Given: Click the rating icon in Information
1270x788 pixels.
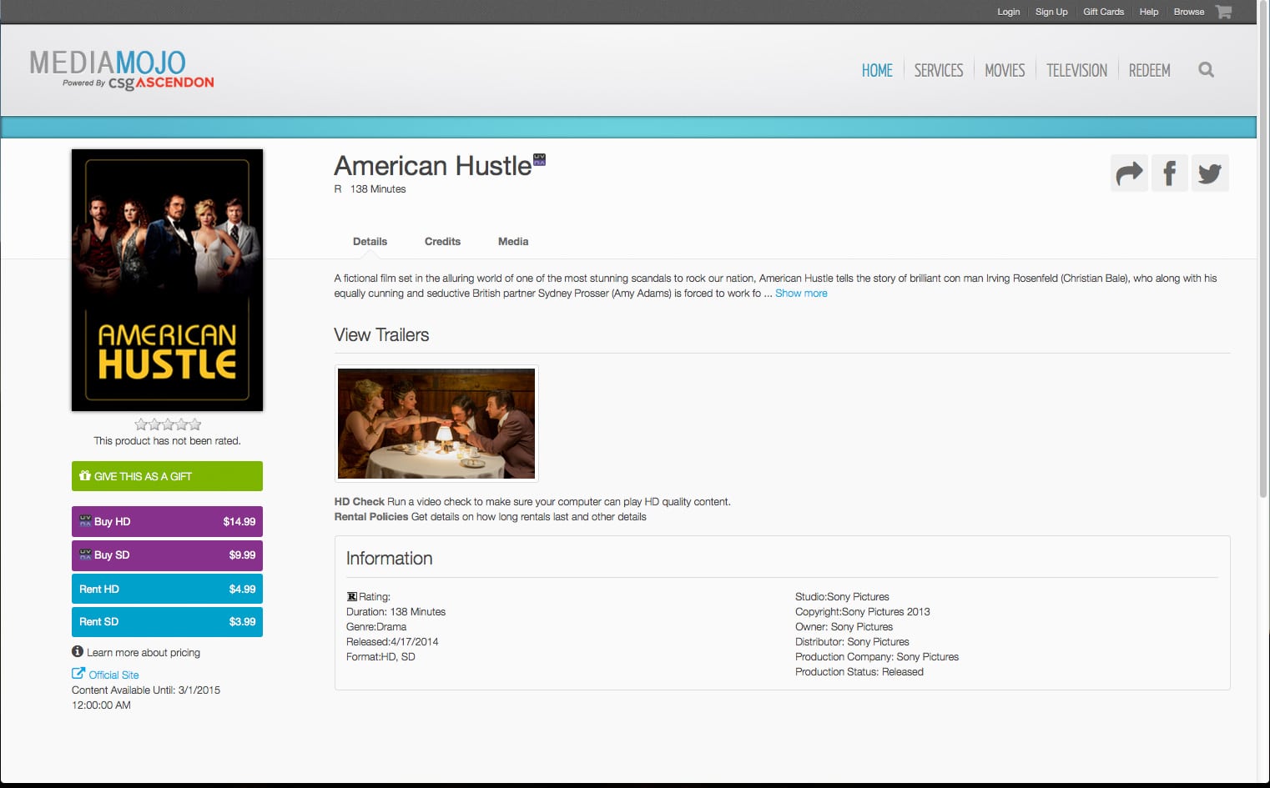Looking at the screenshot, I should (x=351, y=597).
